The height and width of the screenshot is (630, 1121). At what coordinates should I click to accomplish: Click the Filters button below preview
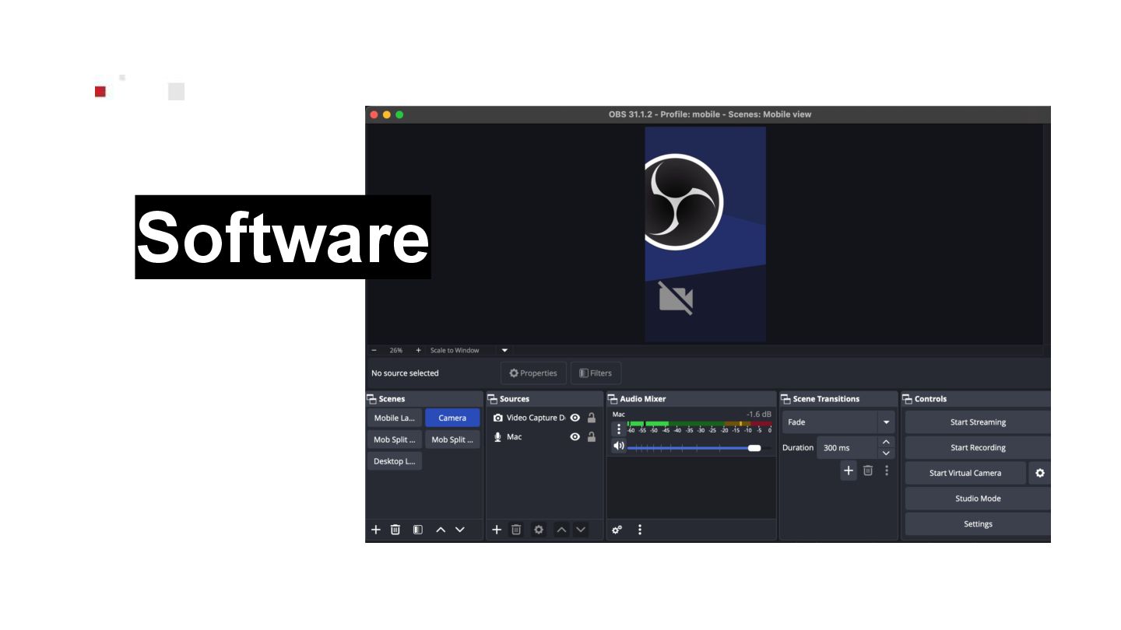coord(596,373)
